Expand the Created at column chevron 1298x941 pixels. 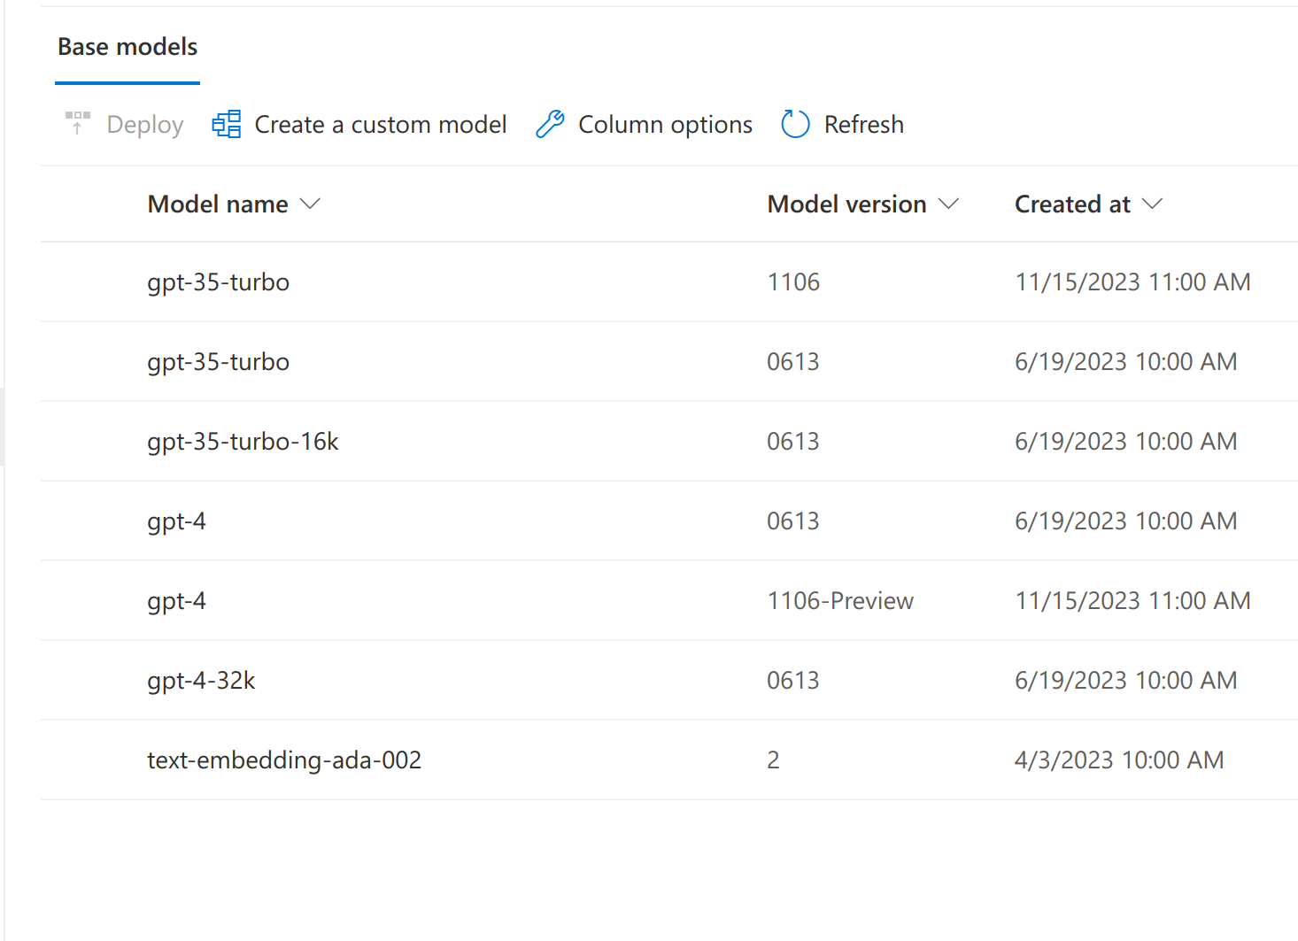pyautogui.click(x=1152, y=204)
